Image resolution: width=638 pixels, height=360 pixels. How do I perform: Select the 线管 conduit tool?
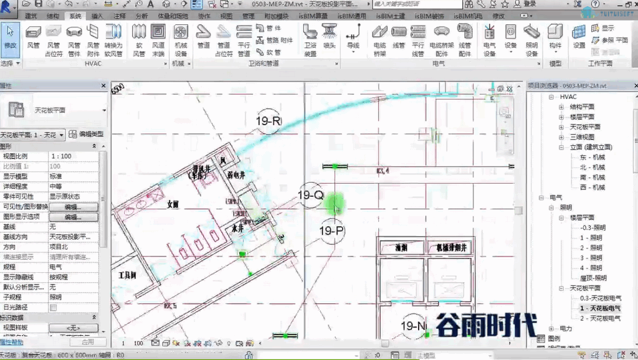(399, 37)
